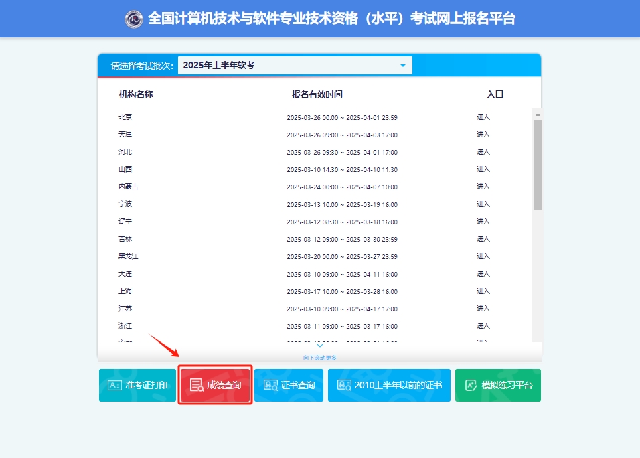Click 江苏 registration period ending 2025-04-17 17:00
Viewport: 640px width, 458px height.
[x=342, y=309]
